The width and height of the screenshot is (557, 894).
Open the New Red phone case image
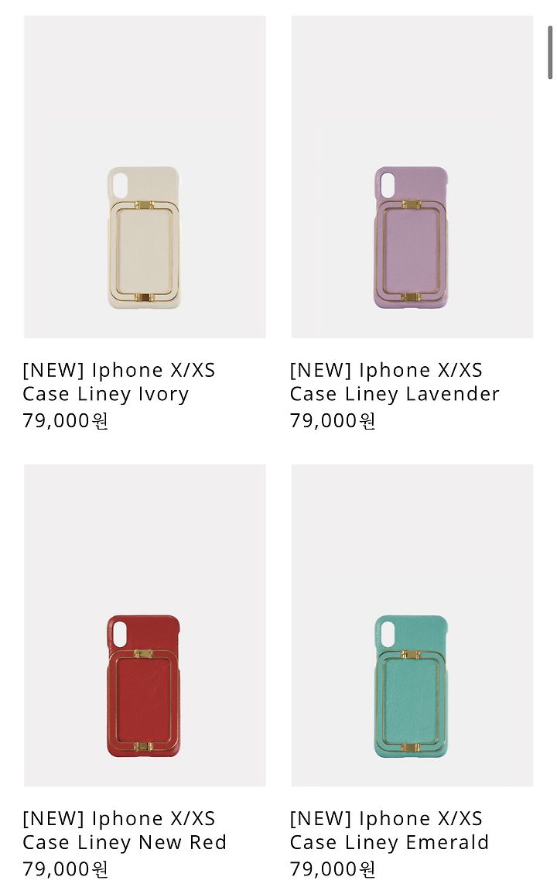tap(145, 625)
